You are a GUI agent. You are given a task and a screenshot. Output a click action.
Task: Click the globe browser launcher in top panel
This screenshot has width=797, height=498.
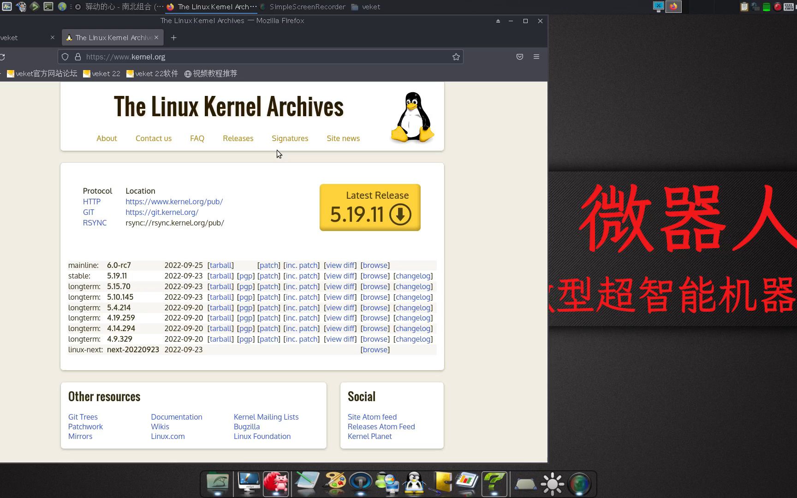click(62, 6)
